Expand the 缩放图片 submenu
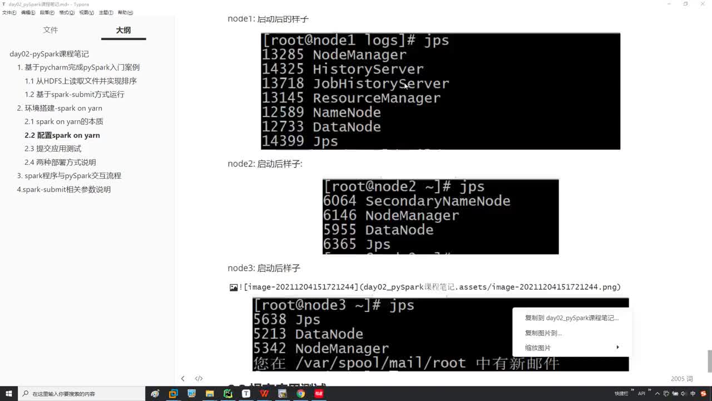Image resolution: width=712 pixels, height=401 pixels. (572, 348)
